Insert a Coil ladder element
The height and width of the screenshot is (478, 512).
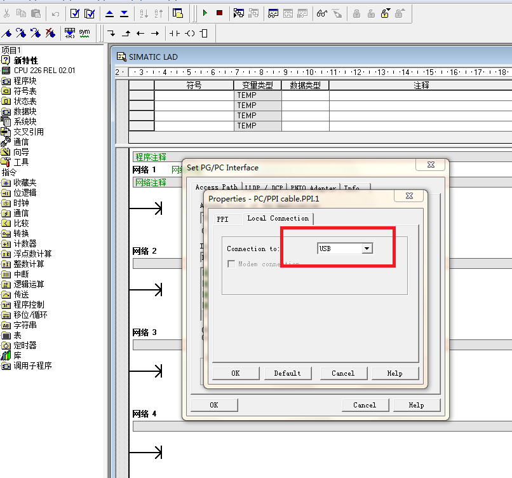[190, 33]
